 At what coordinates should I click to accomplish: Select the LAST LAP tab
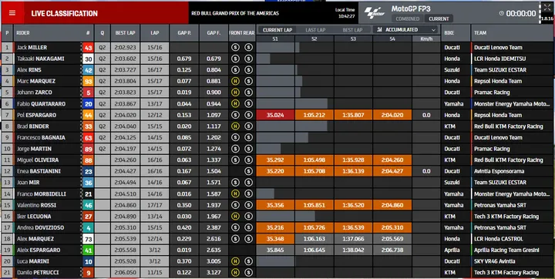point(315,30)
